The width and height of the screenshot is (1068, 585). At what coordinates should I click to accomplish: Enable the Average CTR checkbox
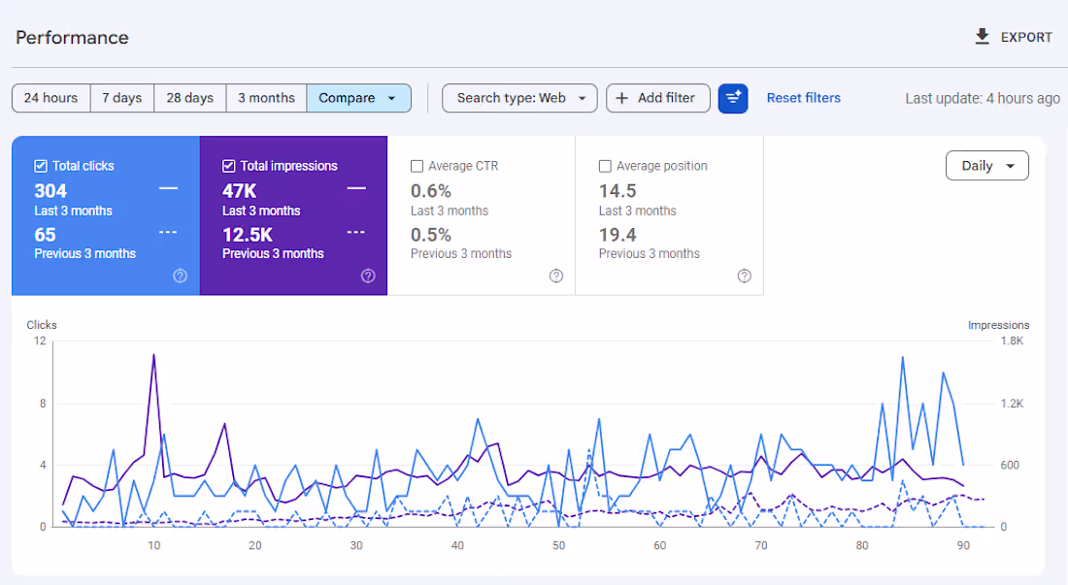coord(417,166)
